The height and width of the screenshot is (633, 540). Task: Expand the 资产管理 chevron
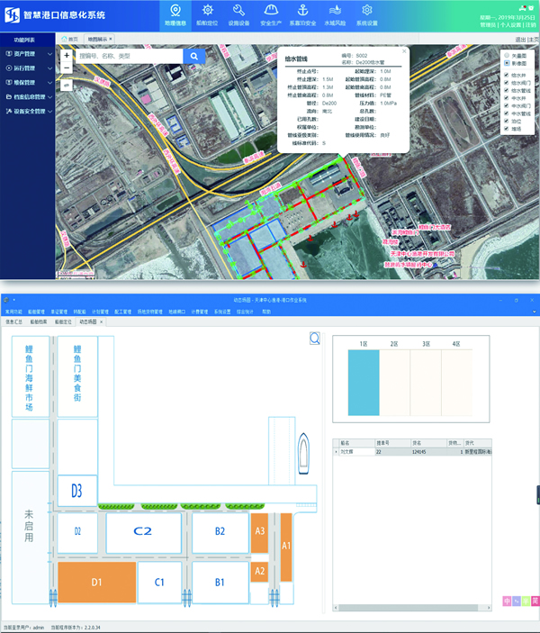(x=49, y=54)
